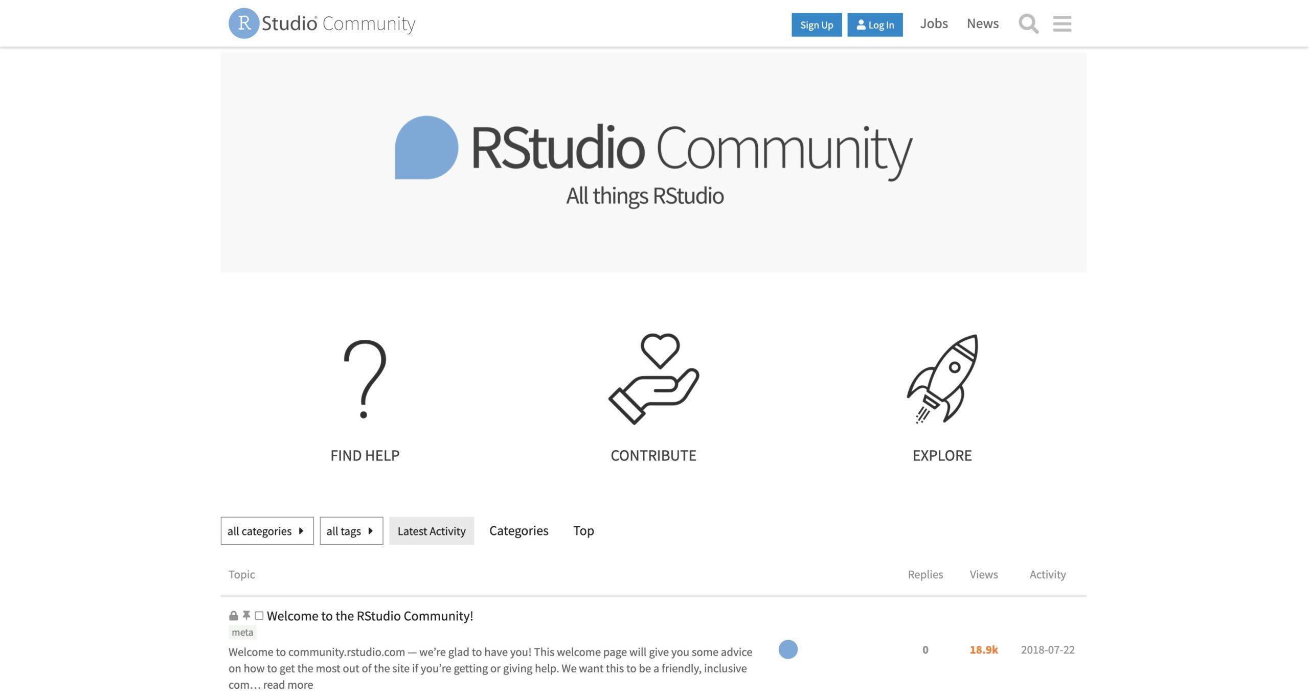Sort by the Activity column header
The image size is (1309, 700).
[1047, 574]
